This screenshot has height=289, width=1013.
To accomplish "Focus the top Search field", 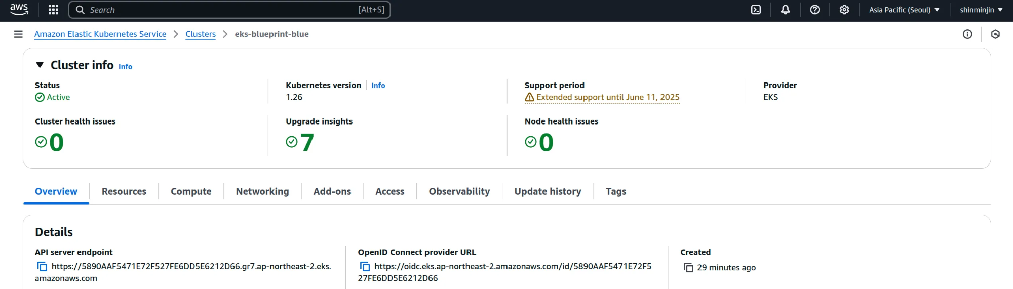I will pyautogui.click(x=229, y=10).
